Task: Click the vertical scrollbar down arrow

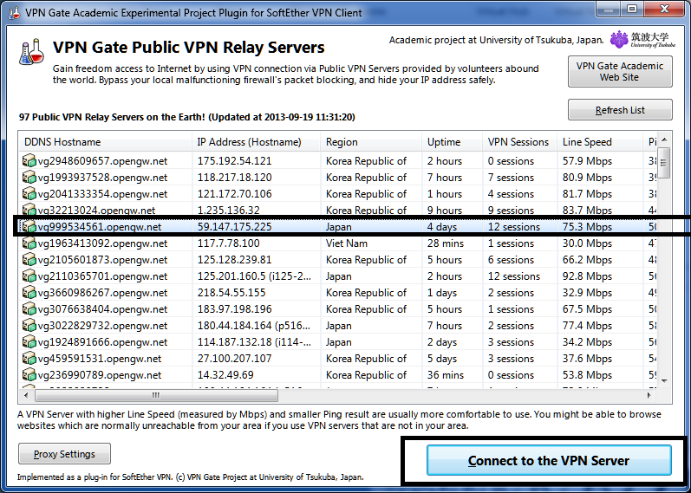Action: [664, 381]
